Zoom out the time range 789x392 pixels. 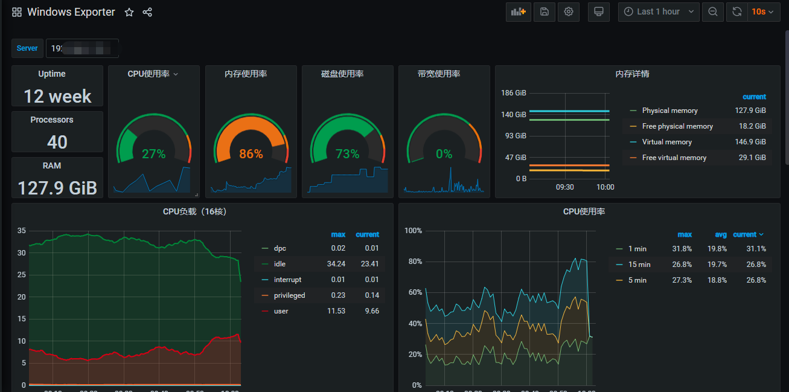click(713, 11)
